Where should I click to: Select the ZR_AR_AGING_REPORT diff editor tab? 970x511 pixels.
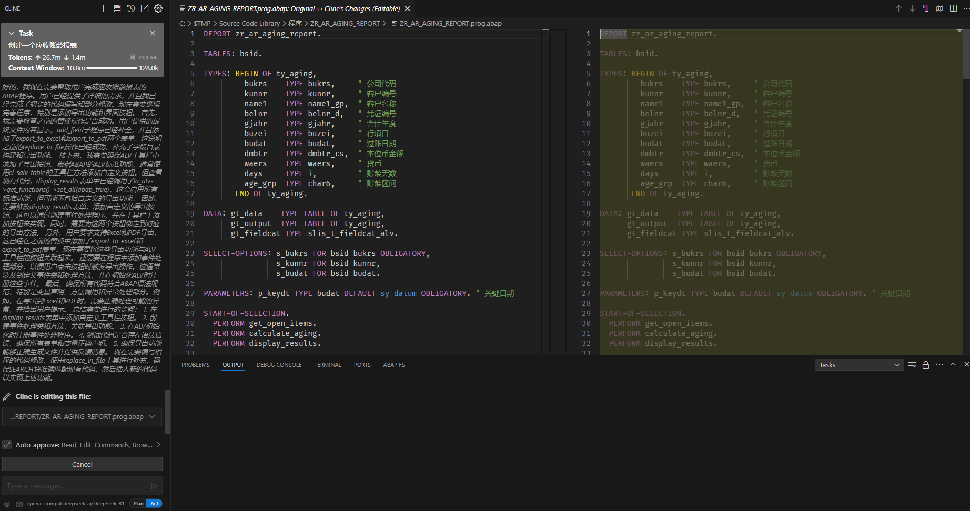pos(294,8)
